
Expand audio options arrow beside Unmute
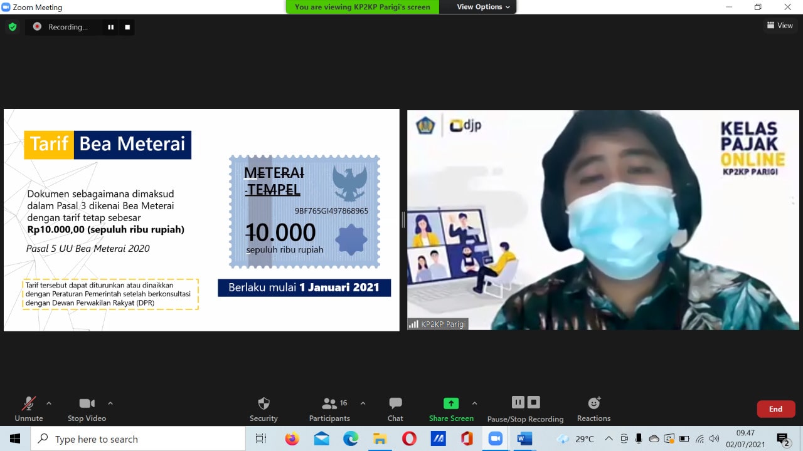(49, 403)
